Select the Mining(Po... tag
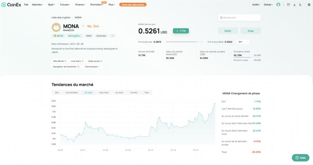The height and width of the screenshot is (165, 313). coord(74,36)
